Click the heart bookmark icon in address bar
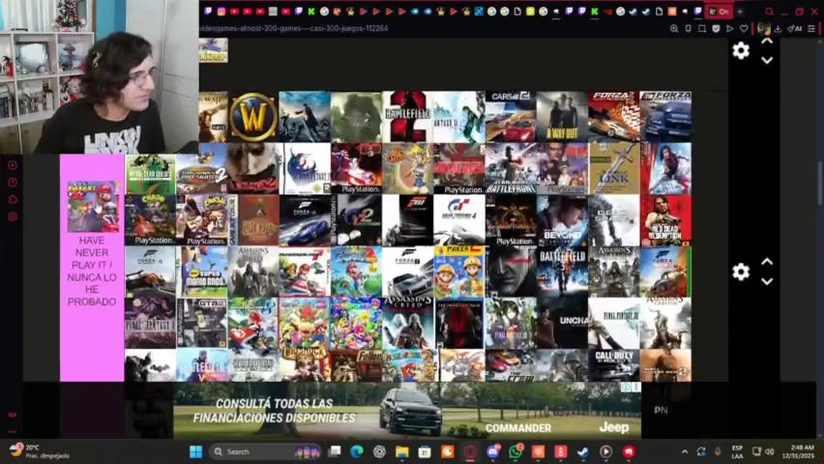Screen dimensions: 824x464 point(743,28)
